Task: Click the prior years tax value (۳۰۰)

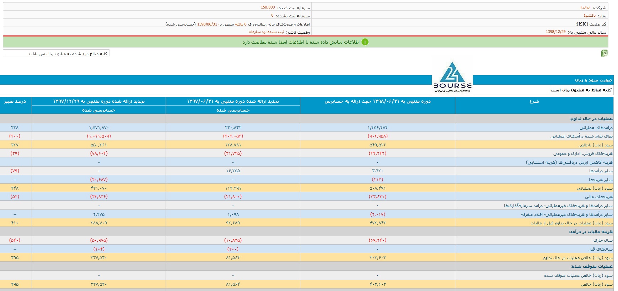Action: [233, 249]
